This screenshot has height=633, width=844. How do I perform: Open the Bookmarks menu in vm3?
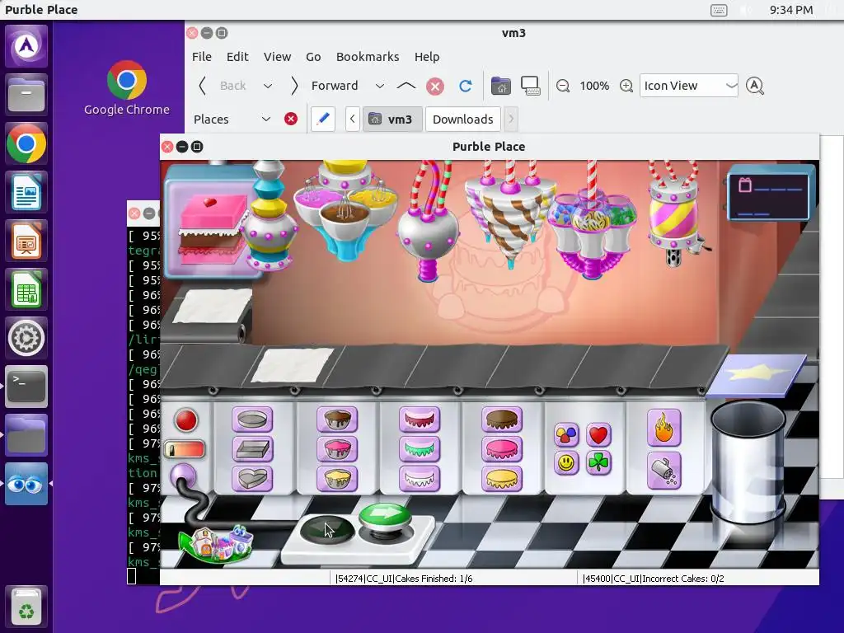click(x=368, y=57)
